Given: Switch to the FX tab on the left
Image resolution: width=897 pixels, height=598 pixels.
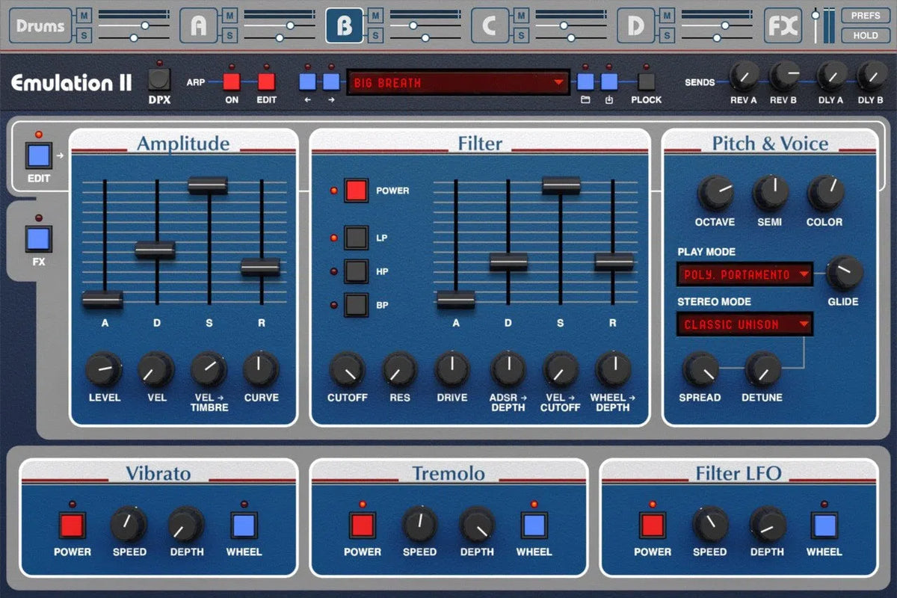Looking at the screenshot, I should point(38,238).
